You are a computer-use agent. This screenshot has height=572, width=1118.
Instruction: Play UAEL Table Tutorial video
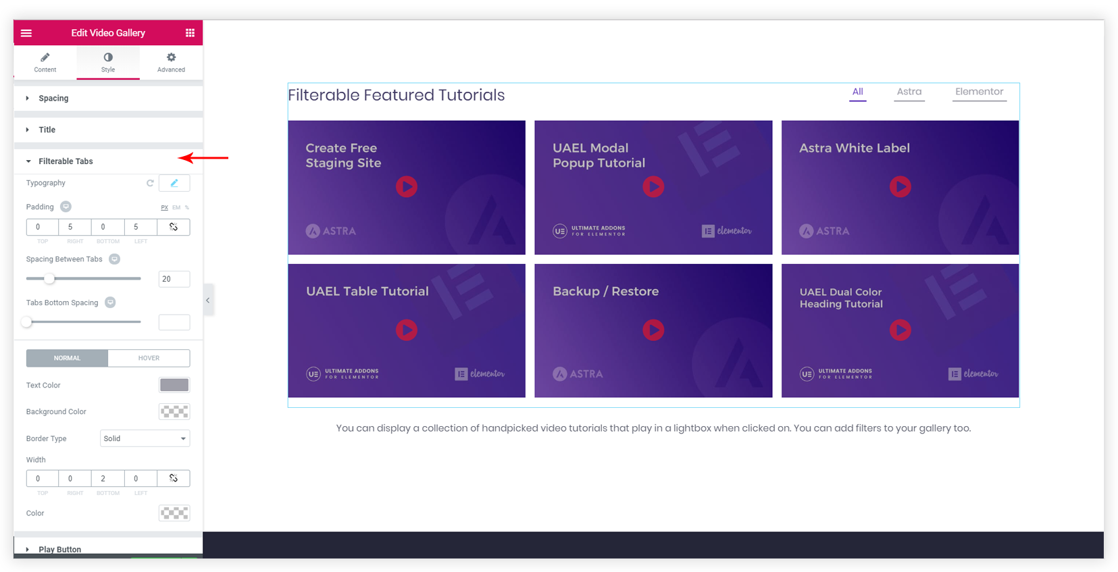(407, 330)
